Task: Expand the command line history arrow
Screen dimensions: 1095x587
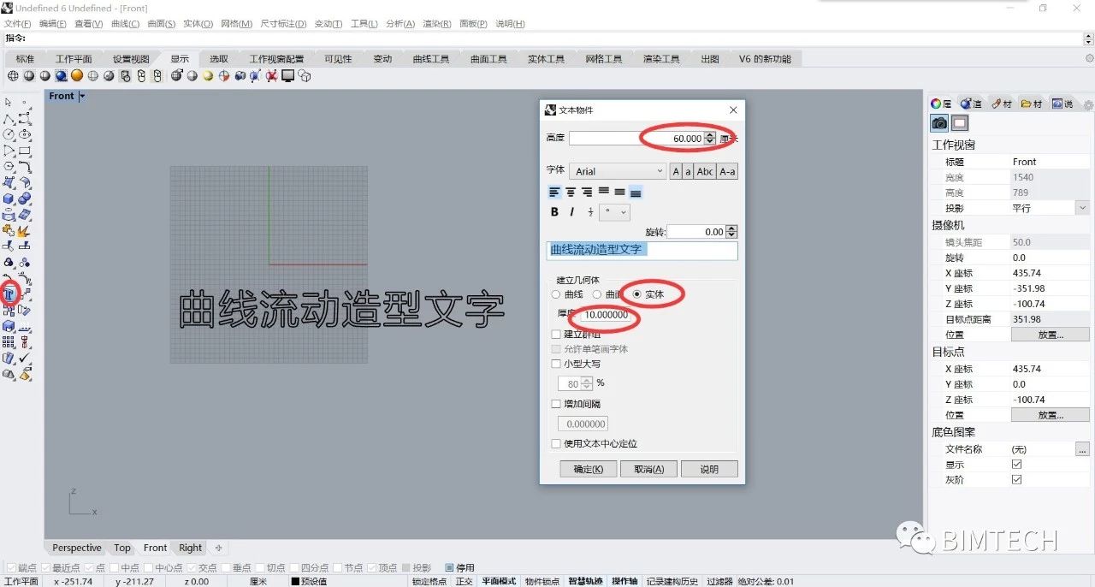Action: (x=1087, y=38)
